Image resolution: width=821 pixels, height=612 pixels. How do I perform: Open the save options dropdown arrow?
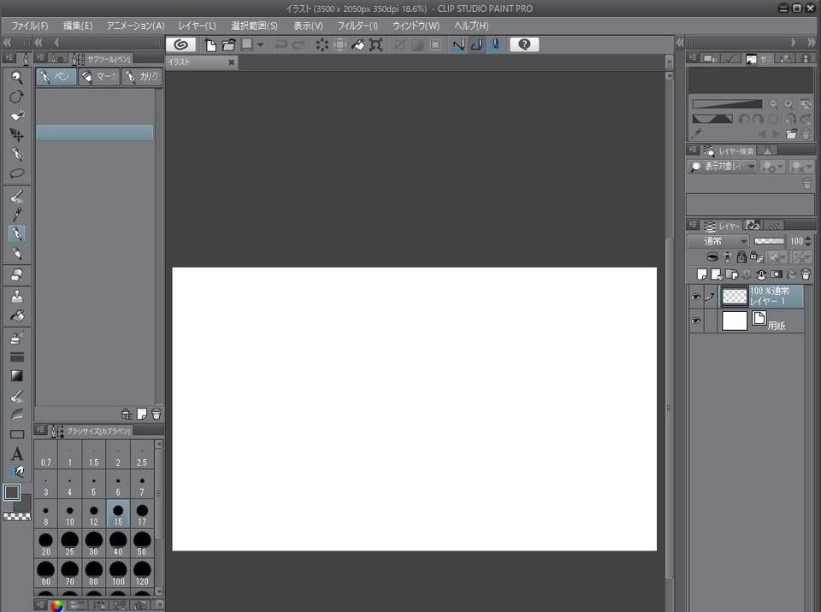(x=258, y=44)
